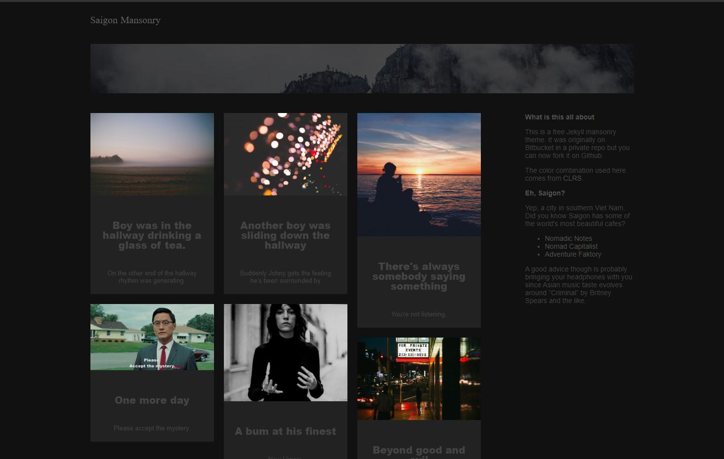Select the 'You're not listening' excerpt text
This screenshot has height=459, width=724.
419,314
